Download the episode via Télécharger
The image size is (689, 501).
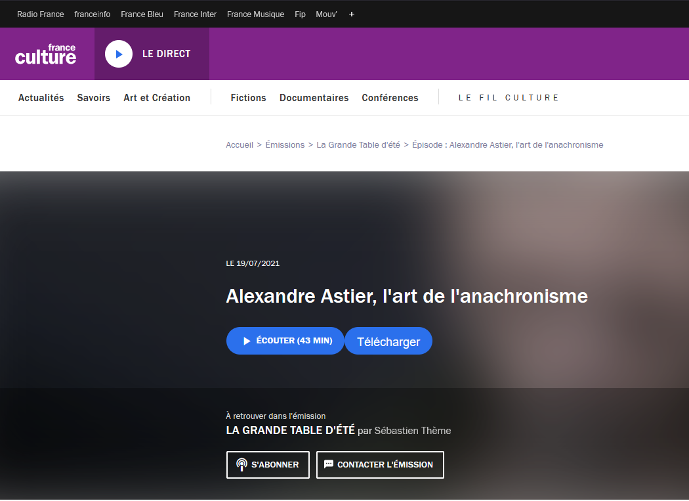point(388,341)
